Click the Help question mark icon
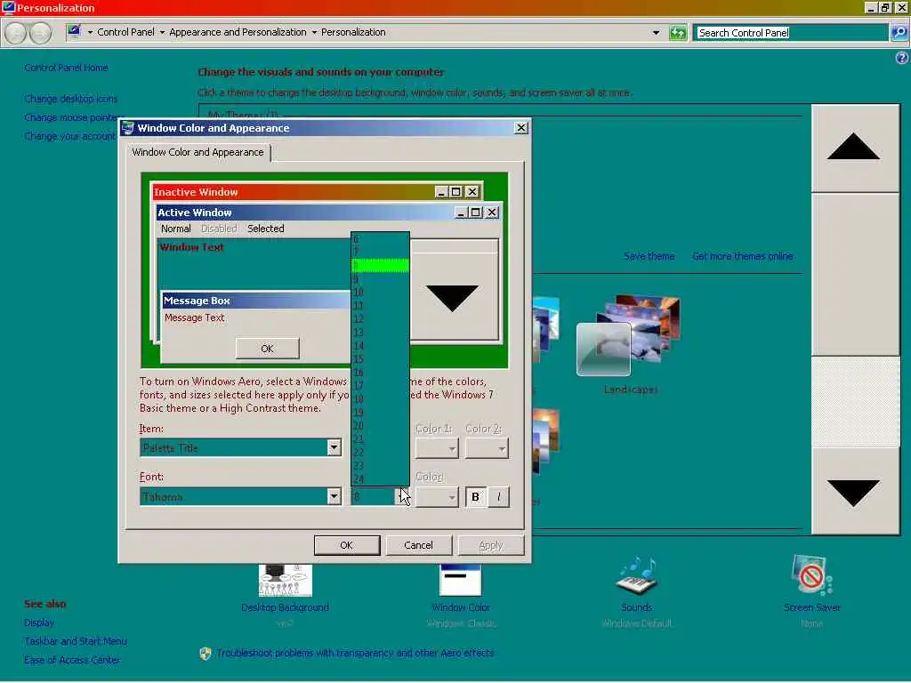 (902, 58)
